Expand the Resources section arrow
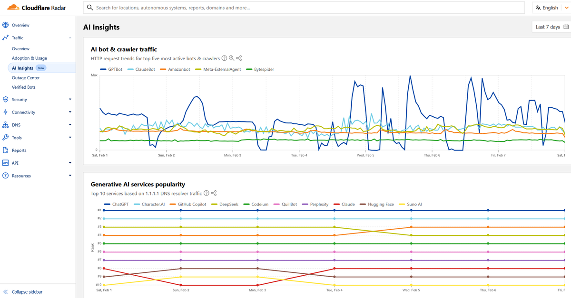The height and width of the screenshot is (298, 571). pos(70,176)
